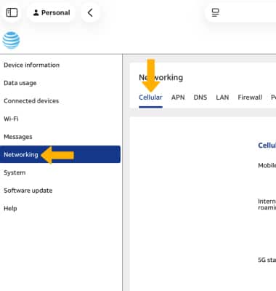
Task: Switch to the LAN tab
Action: (222, 97)
